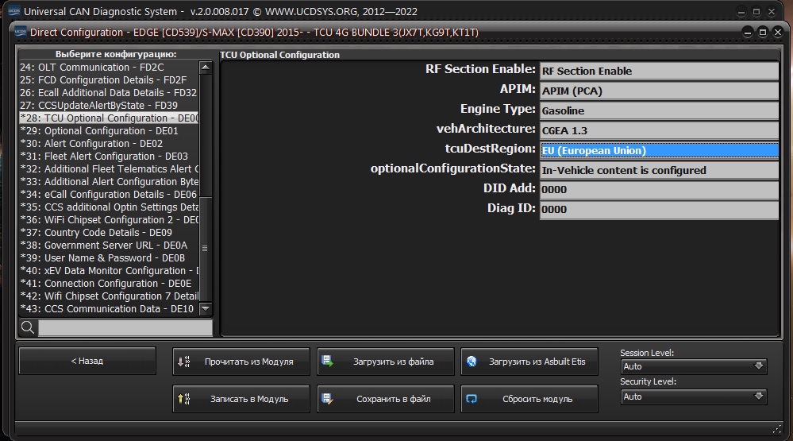The width and height of the screenshot is (793, 441).
Task: Click the configuration search input field
Action: coord(125,327)
